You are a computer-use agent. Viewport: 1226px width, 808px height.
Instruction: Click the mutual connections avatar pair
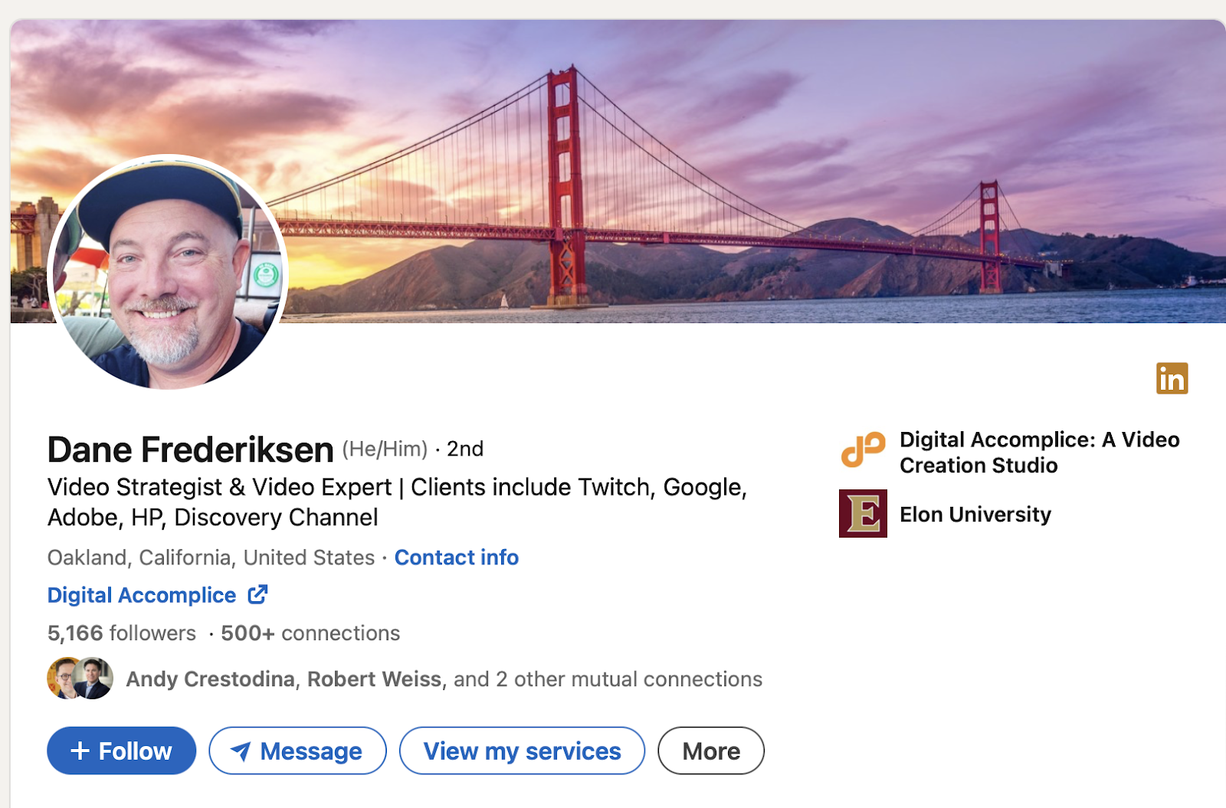(80, 679)
